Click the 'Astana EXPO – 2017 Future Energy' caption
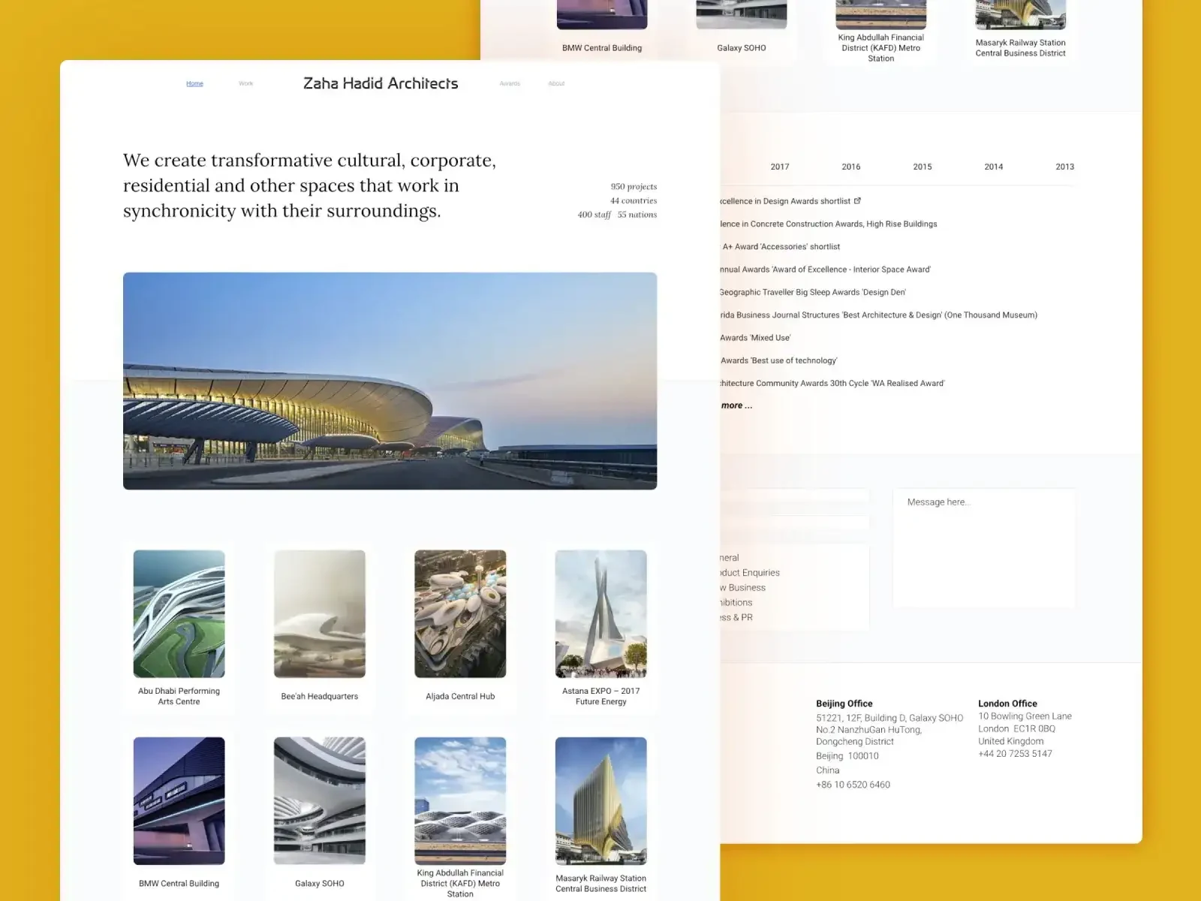 [x=600, y=696]
